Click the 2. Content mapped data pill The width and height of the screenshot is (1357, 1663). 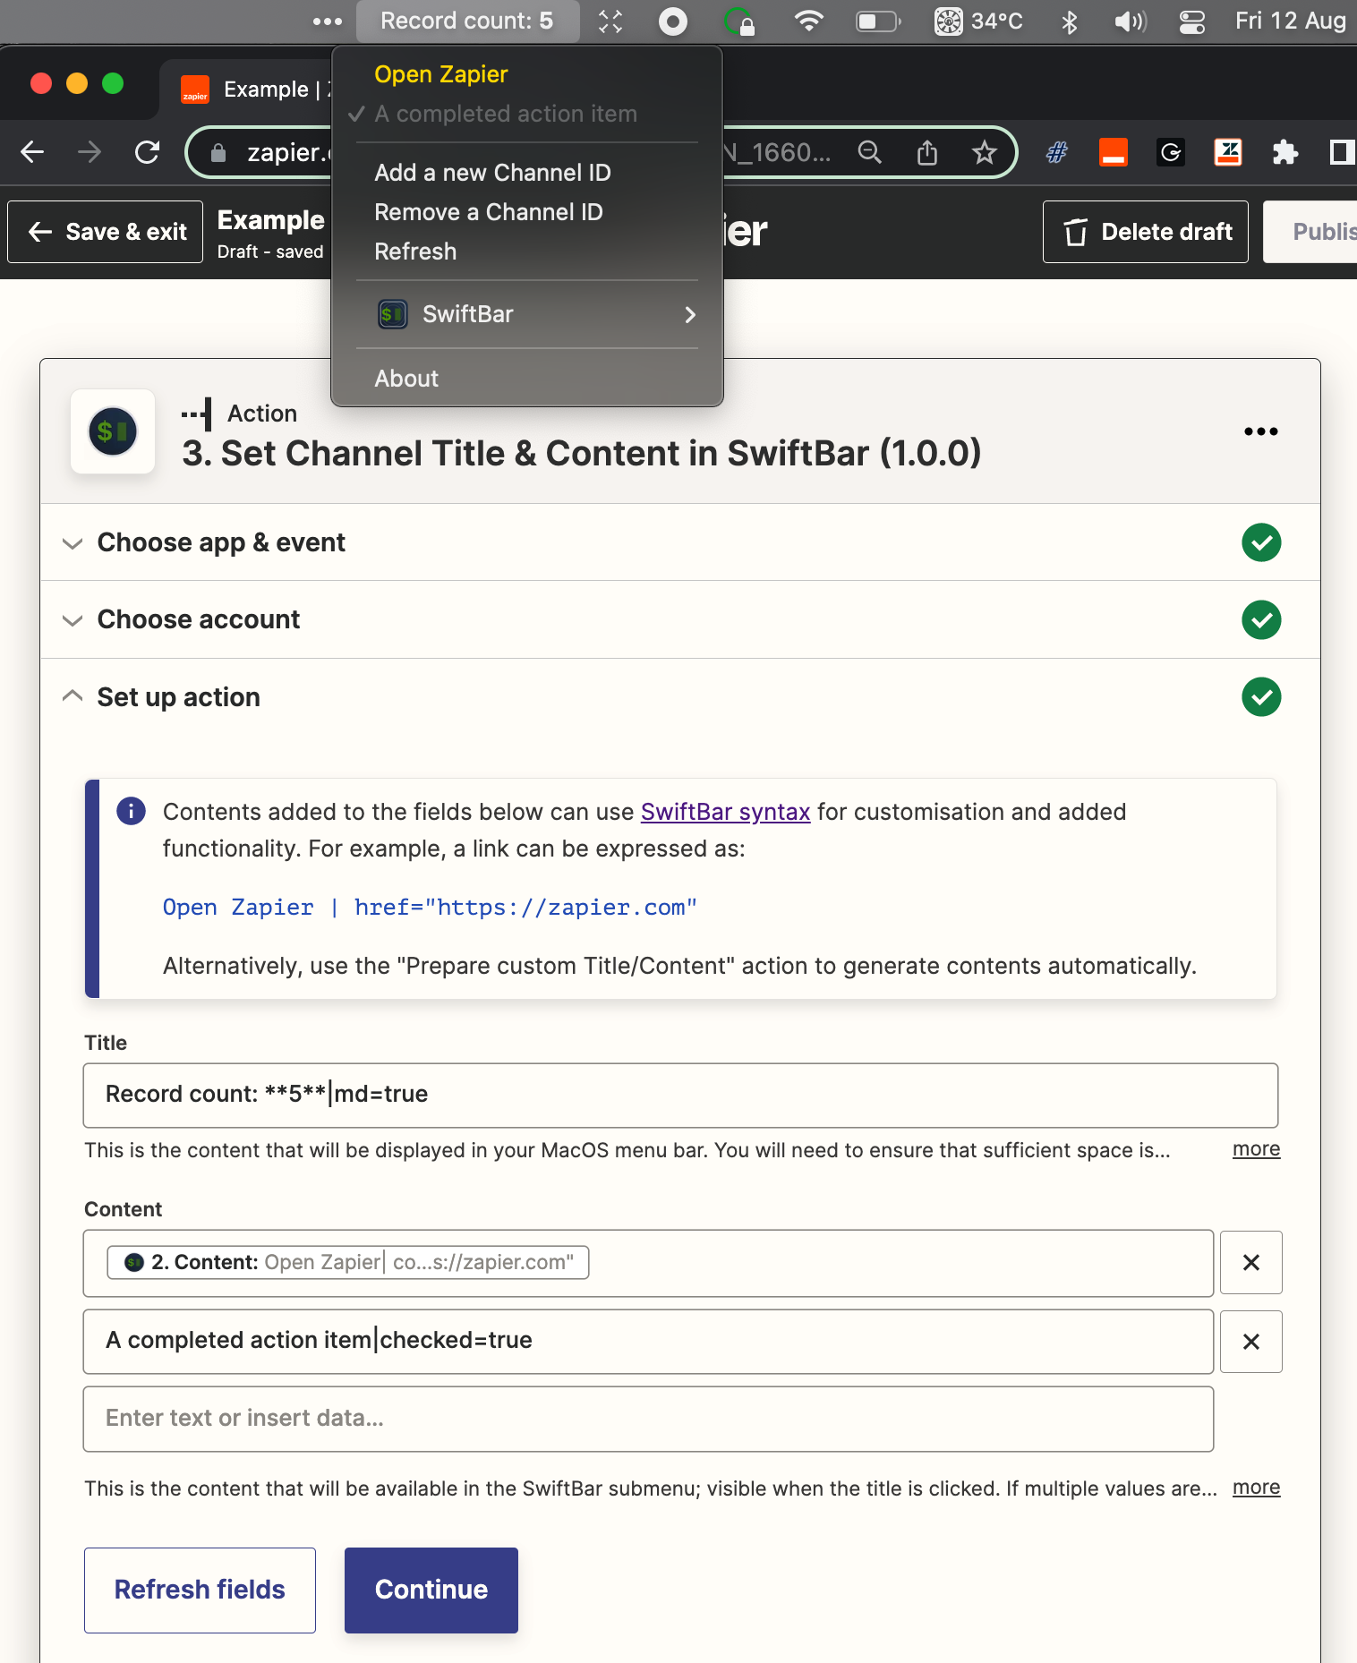coord(348,1263)
